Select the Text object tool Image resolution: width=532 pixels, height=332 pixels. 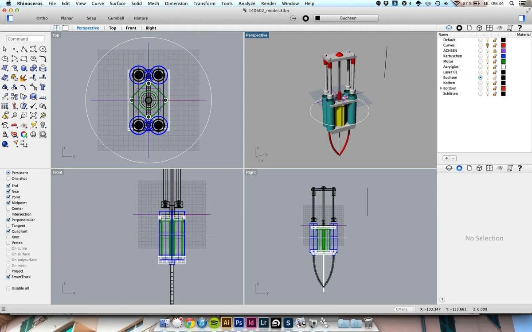[x=43, y=87]
